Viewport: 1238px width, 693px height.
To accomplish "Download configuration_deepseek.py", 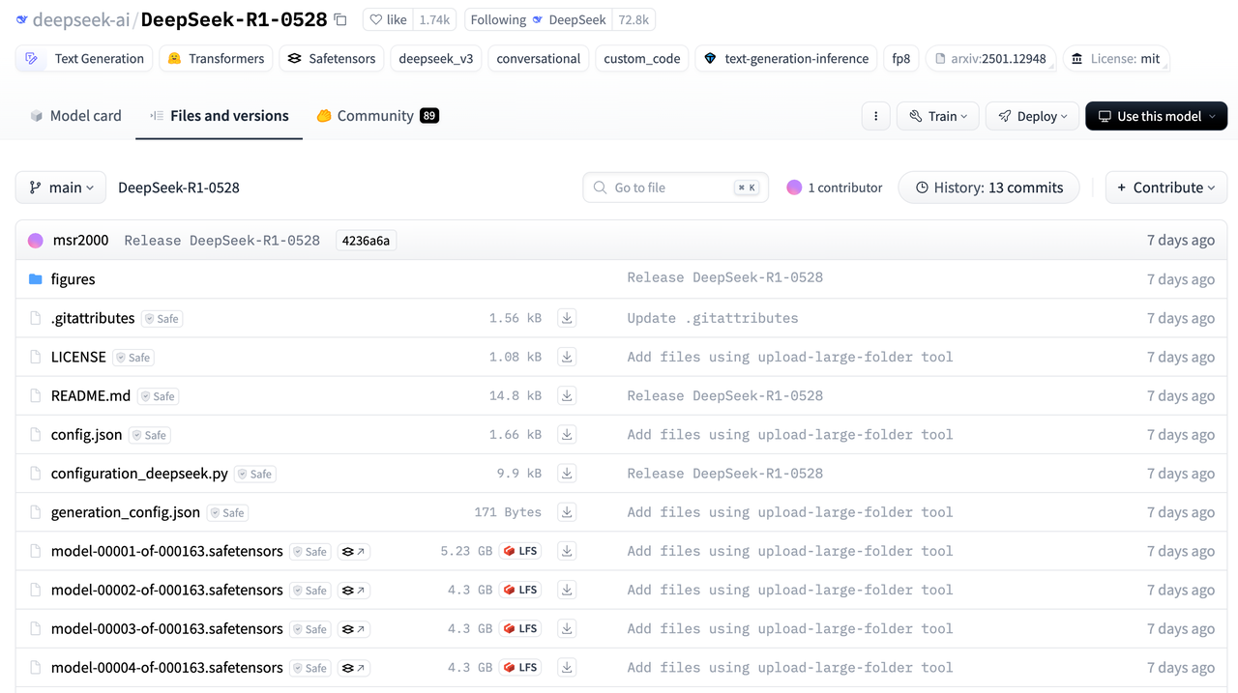I will [568, 474].
